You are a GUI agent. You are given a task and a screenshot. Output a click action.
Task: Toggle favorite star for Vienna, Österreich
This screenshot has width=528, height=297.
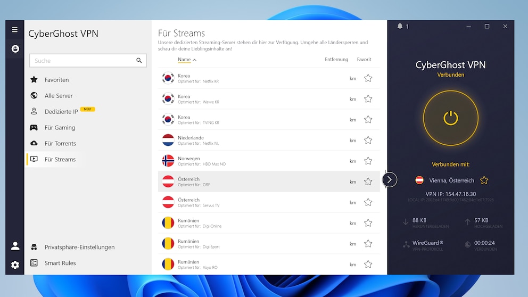pyautogui.click(x=484, y=180)
